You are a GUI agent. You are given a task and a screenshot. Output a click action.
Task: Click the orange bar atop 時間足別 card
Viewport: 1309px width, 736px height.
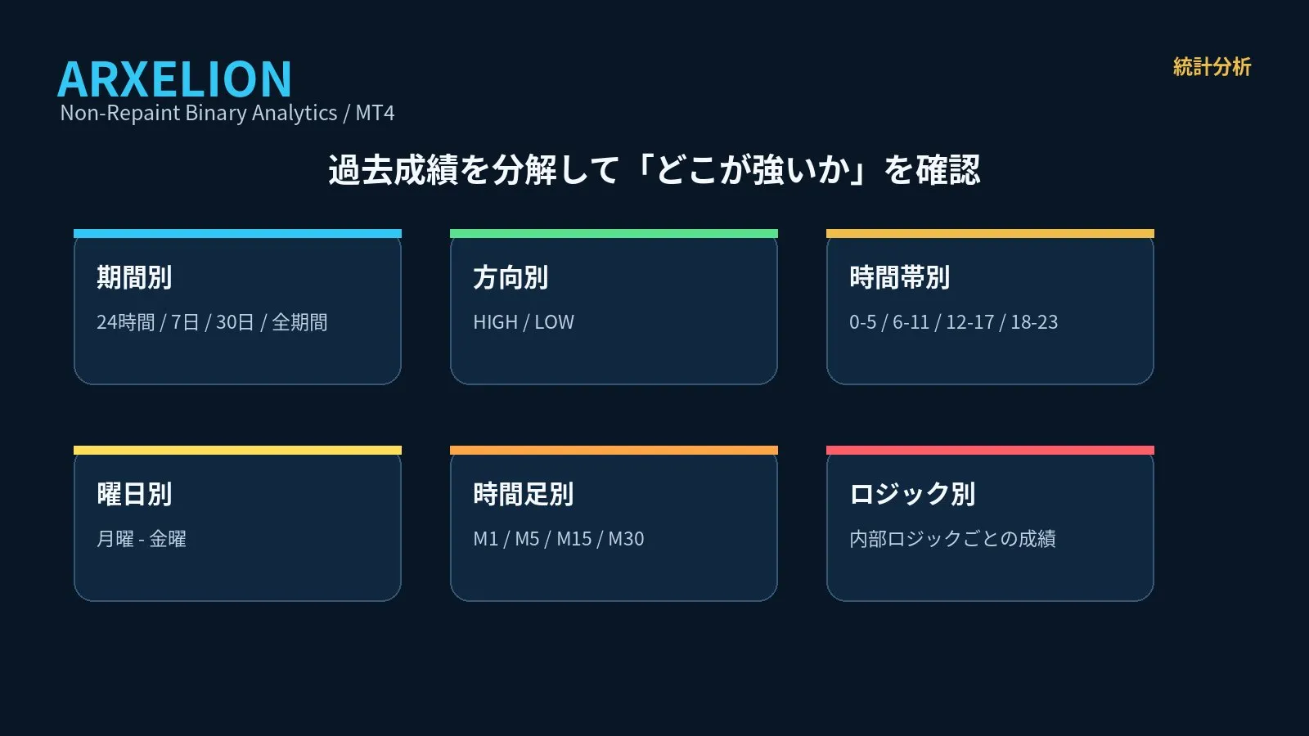point(614,450)
